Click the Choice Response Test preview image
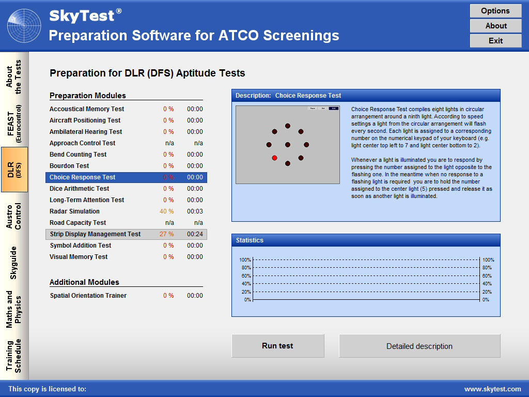Screen dimensions: 529x397 [x=288, y=146]
